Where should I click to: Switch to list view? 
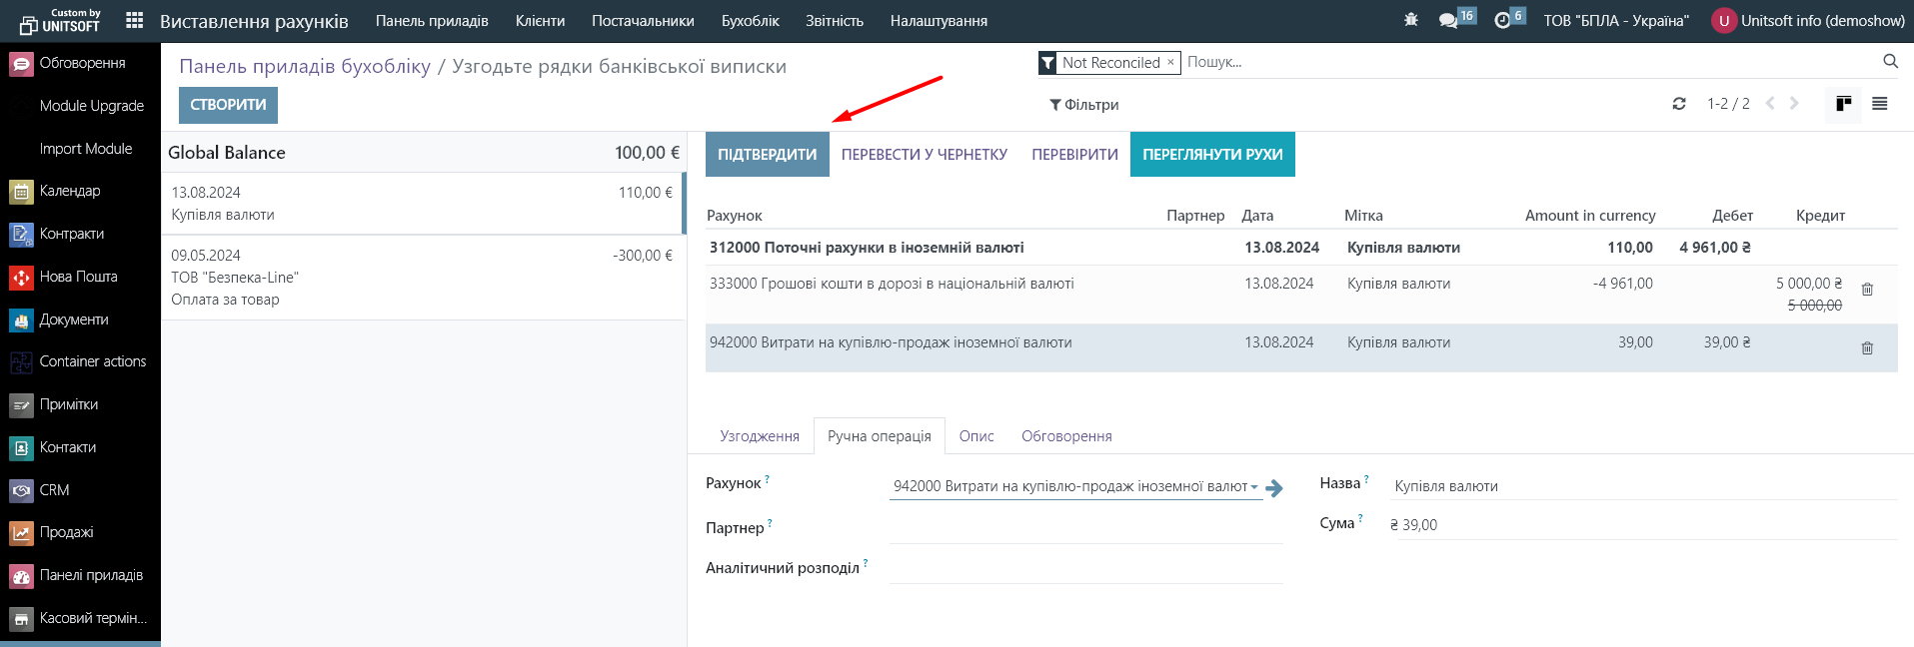coord(1880,104)
